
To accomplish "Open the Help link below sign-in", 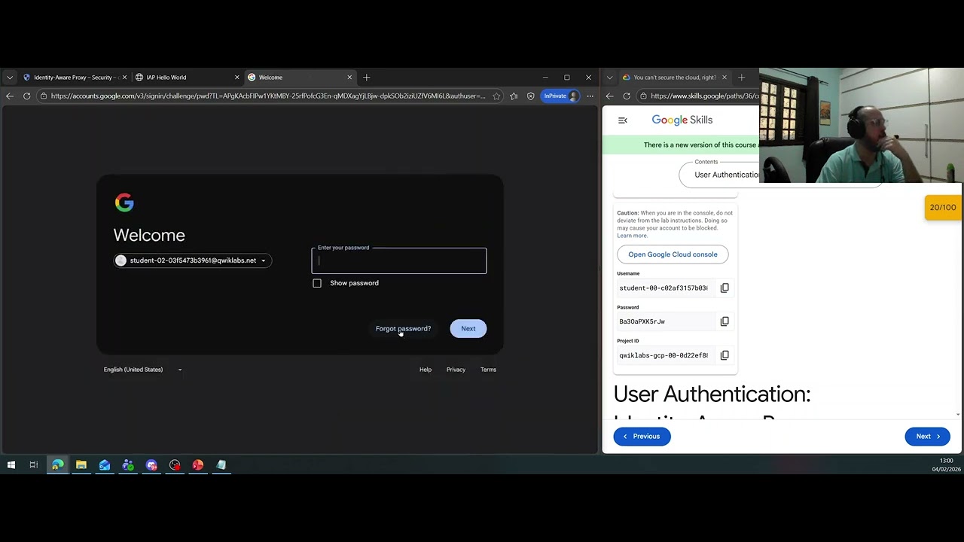I will click(x=426, y=370).
